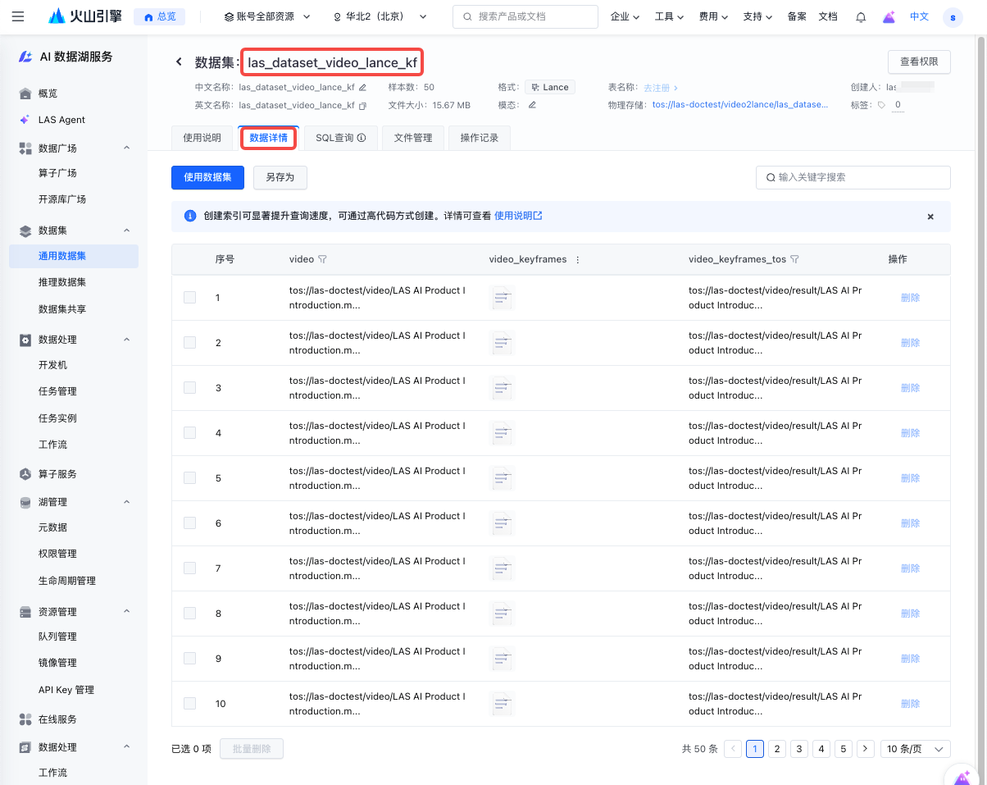Viewport: 987px width, 785px height.
Task: Open the 10 条/页 page size dropdown
Action: point(915,749)
